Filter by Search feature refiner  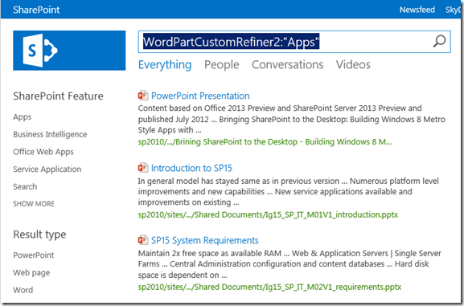tap(25, 186)
